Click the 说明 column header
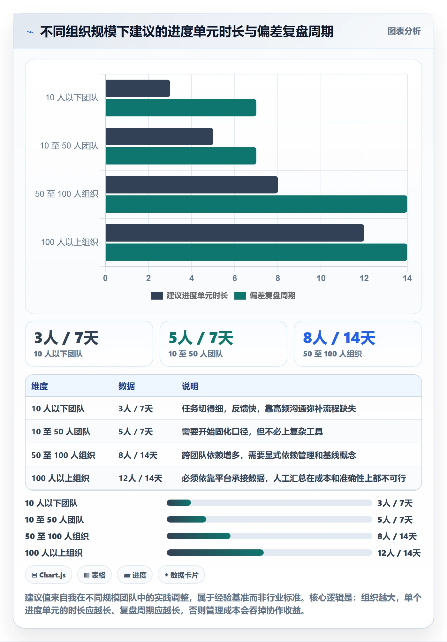 click(x=190, y=386)
